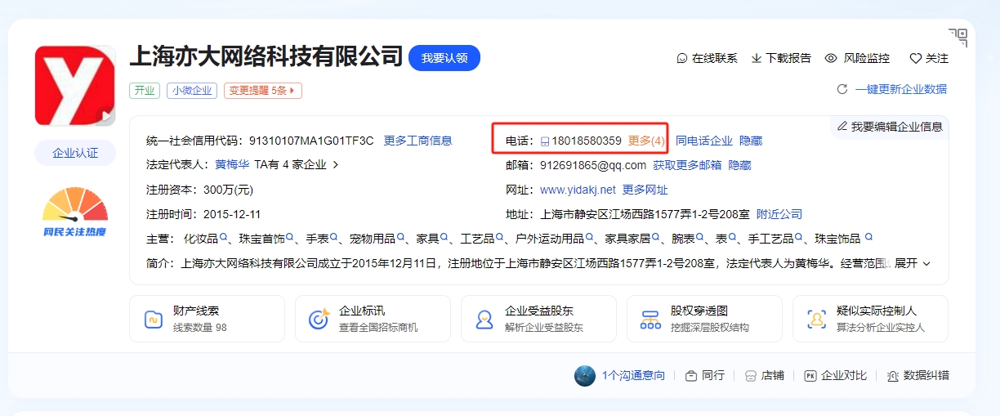The image size is (1000, 416).
Task: Click the search icon after 腕表
Action: (x=700, y=238)
